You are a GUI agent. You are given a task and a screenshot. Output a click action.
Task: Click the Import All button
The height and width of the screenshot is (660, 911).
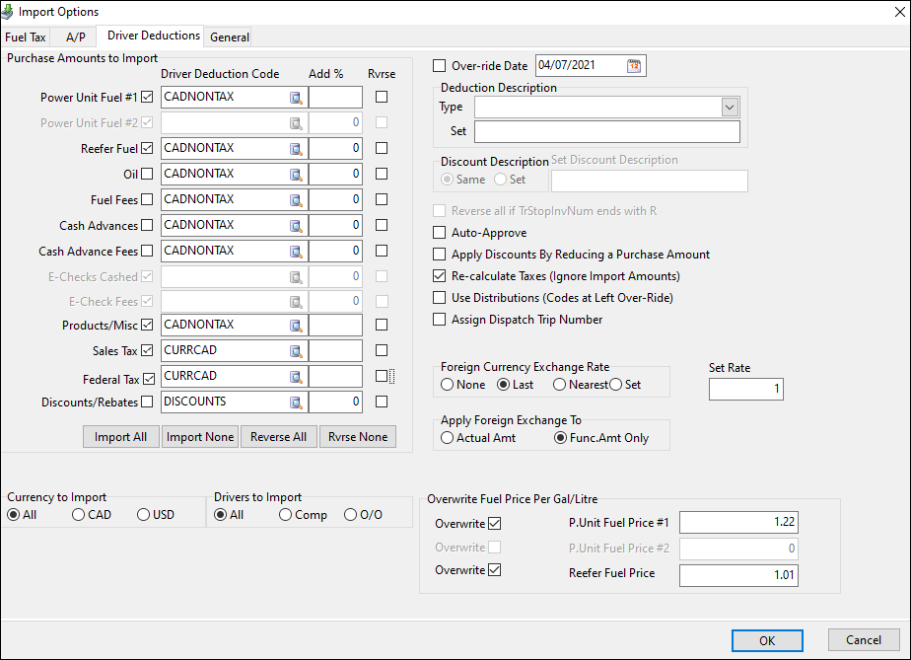(120, 437)
